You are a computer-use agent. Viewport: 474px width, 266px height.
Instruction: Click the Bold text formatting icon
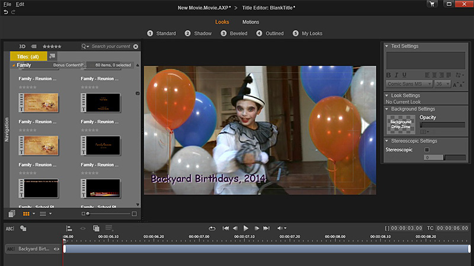[x=389, y=75]
